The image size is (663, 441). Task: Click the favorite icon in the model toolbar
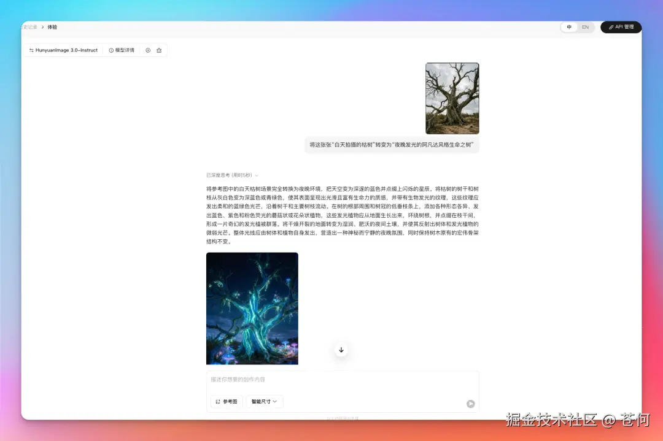(x=159, y=50)
